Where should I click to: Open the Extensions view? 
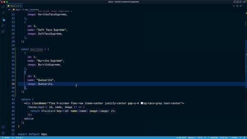[3, 32]
